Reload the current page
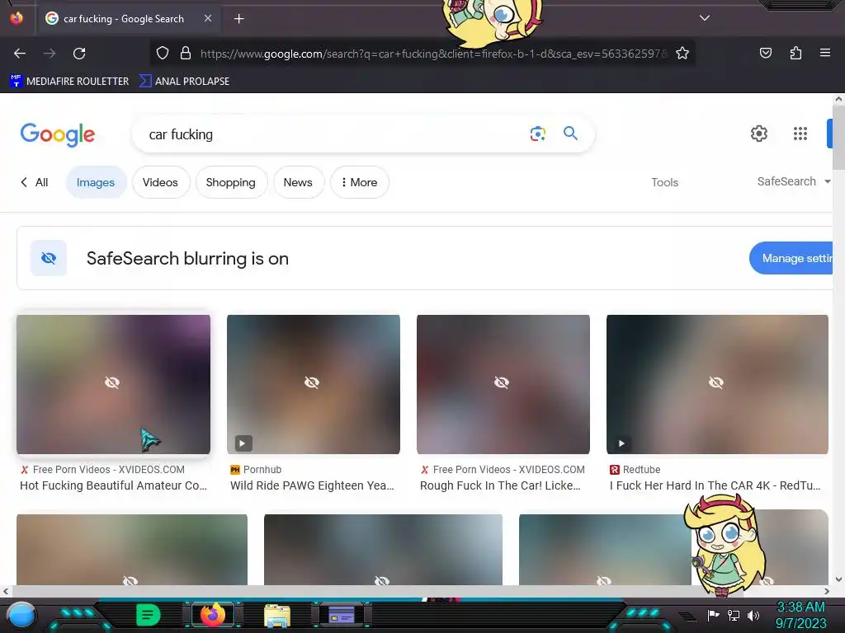Image resolution: width=845 pixels, height=633 pixels. pyautogui.click(x=79, y=54)
